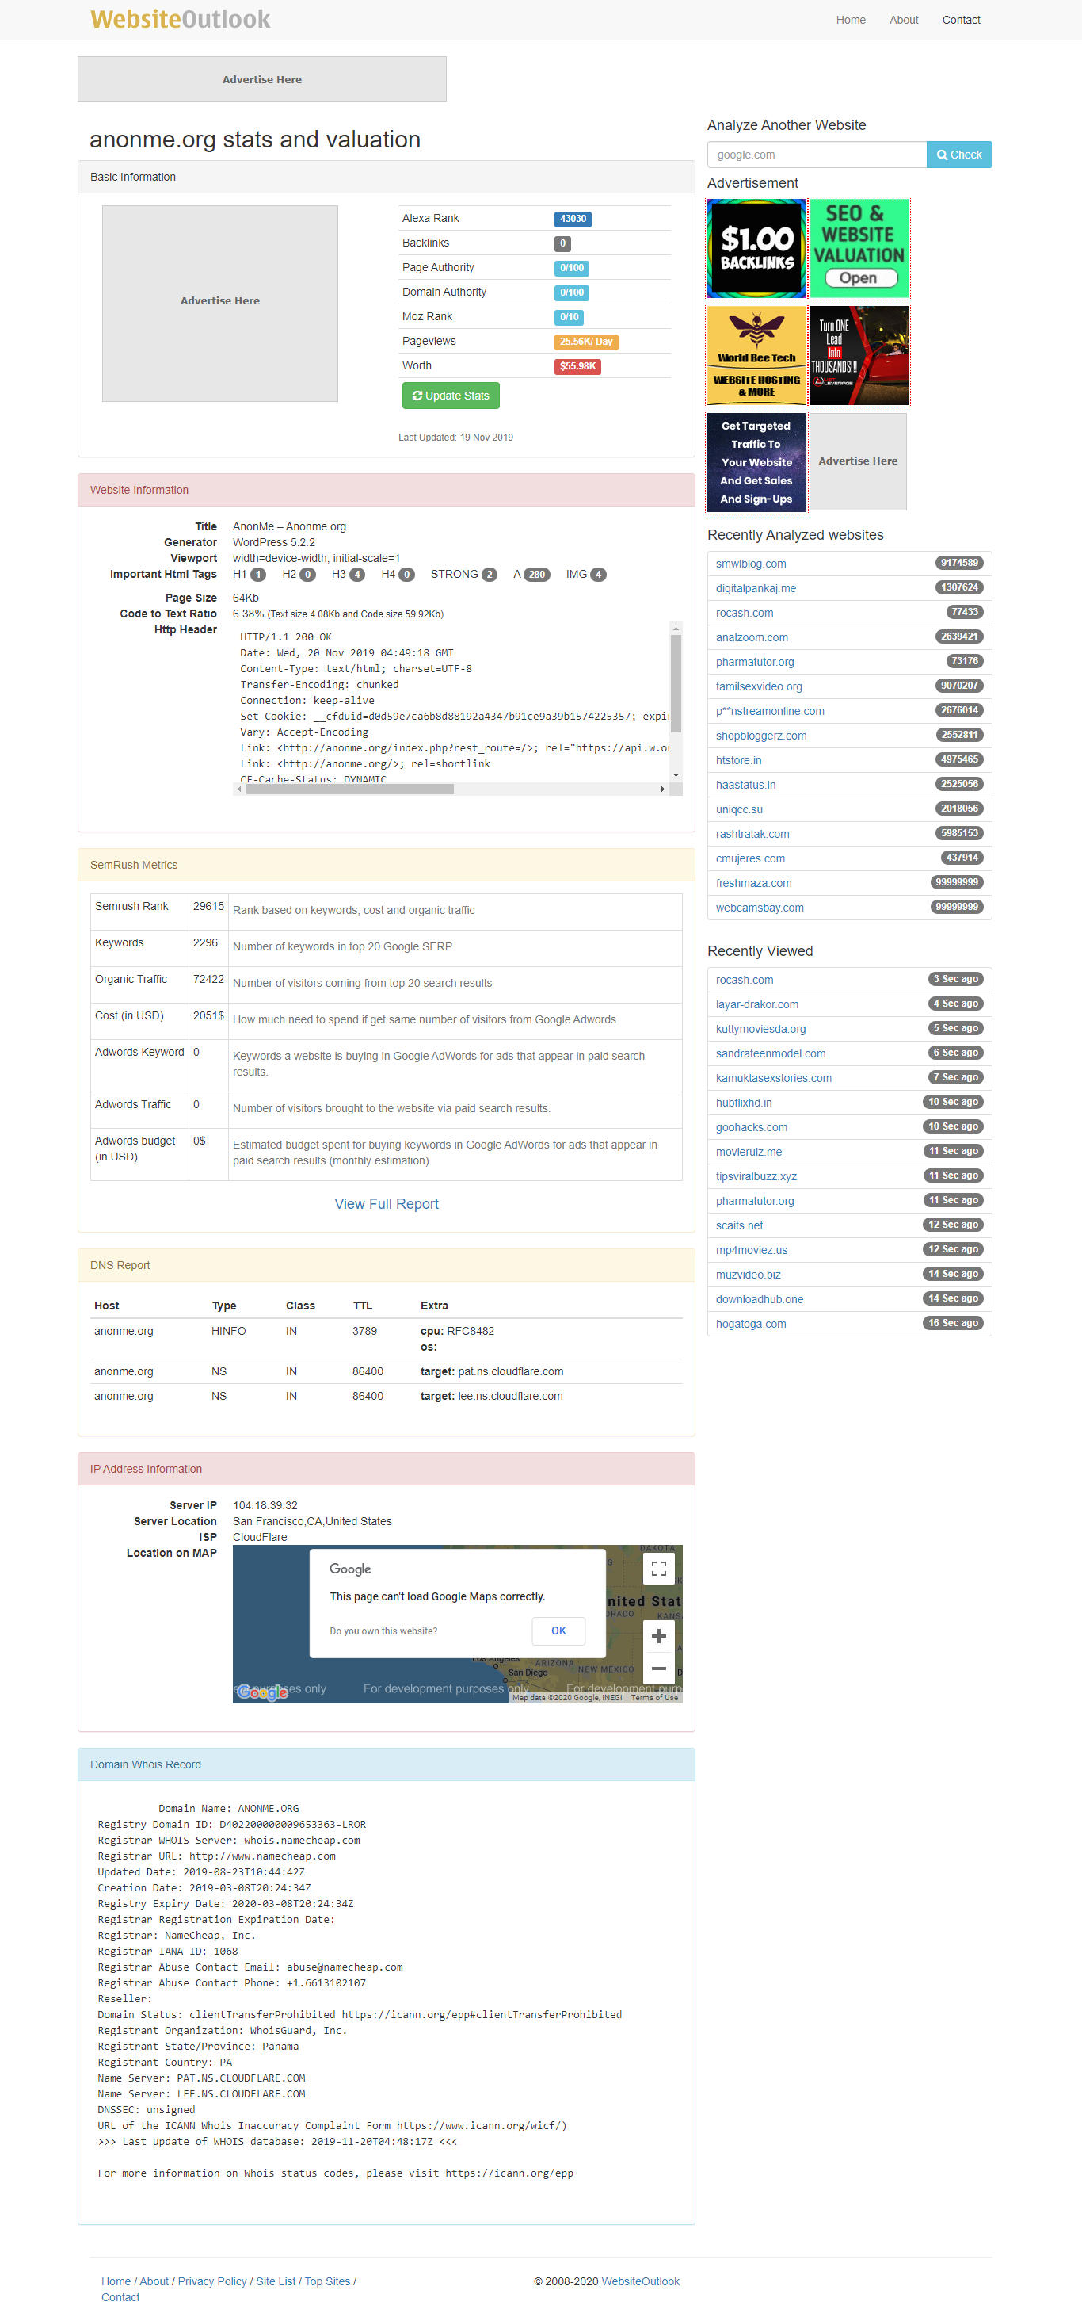Open the World Bee Tech hosting ad
Viewport: 1082px width, 2313px height.
point(756,354)
